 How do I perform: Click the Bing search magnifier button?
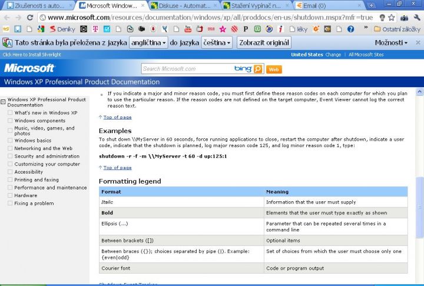tap(258, 69)
